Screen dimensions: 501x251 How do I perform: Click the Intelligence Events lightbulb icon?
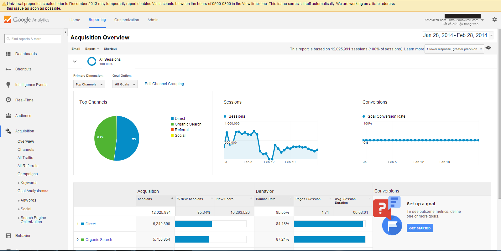(x=8, y=85)
